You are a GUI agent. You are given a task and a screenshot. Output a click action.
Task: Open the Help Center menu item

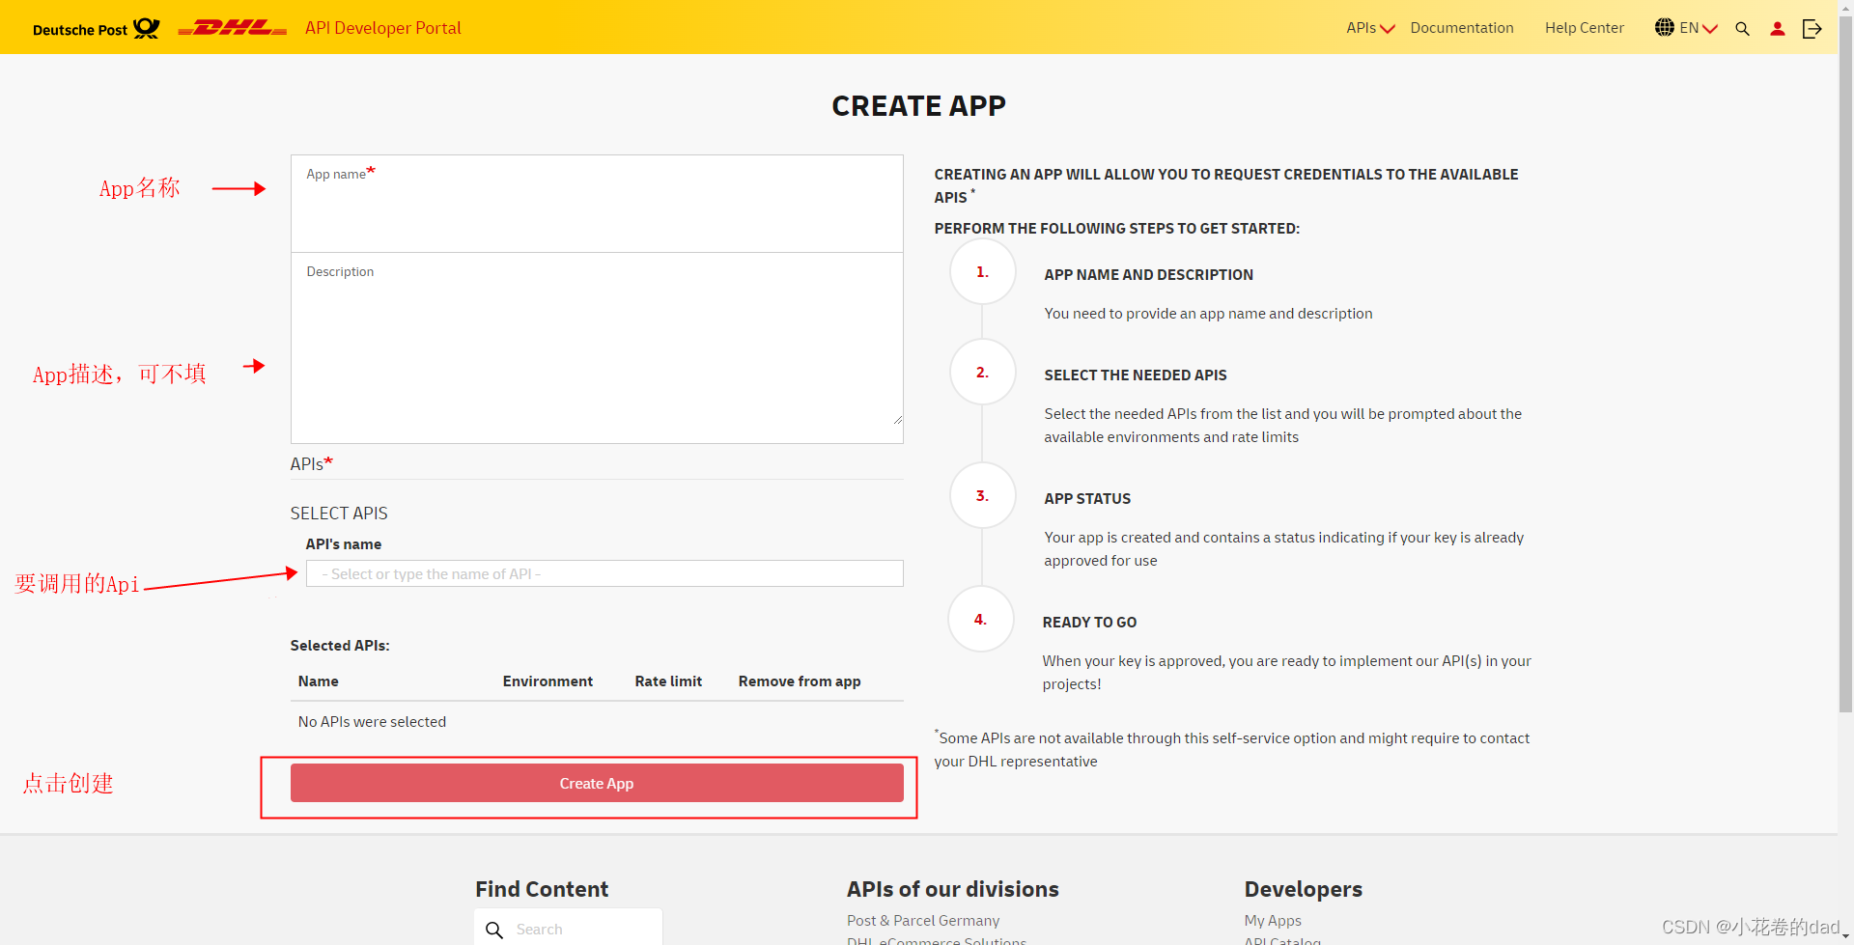[1583, 27]
